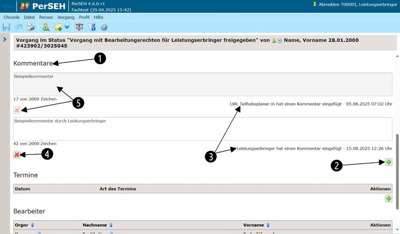400x234 pixels.
Task: Click the 'Beispielkommentar durch Leistungserbringer' text field
Action: click(203, 129)
